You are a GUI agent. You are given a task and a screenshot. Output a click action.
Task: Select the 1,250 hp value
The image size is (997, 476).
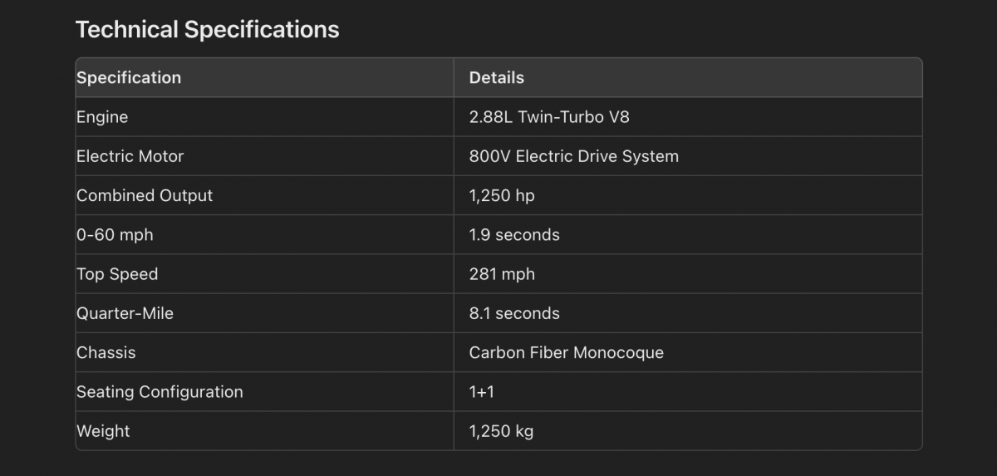point(502,196)
